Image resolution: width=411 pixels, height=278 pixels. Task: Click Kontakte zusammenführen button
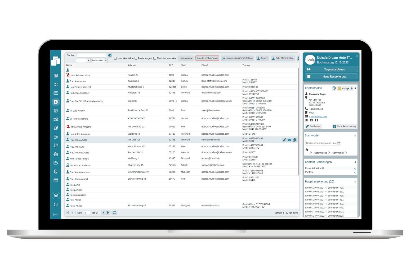pyautogui.click(x=237, y=58)
